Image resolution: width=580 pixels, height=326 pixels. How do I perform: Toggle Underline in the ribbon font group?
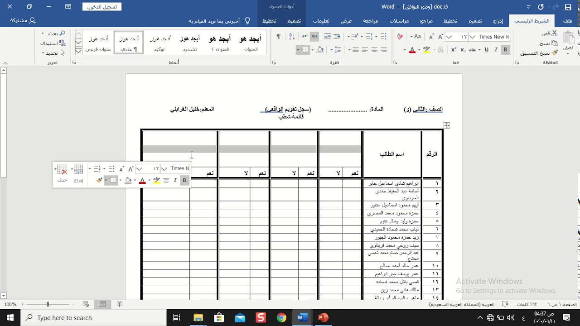tap(487, 50)
